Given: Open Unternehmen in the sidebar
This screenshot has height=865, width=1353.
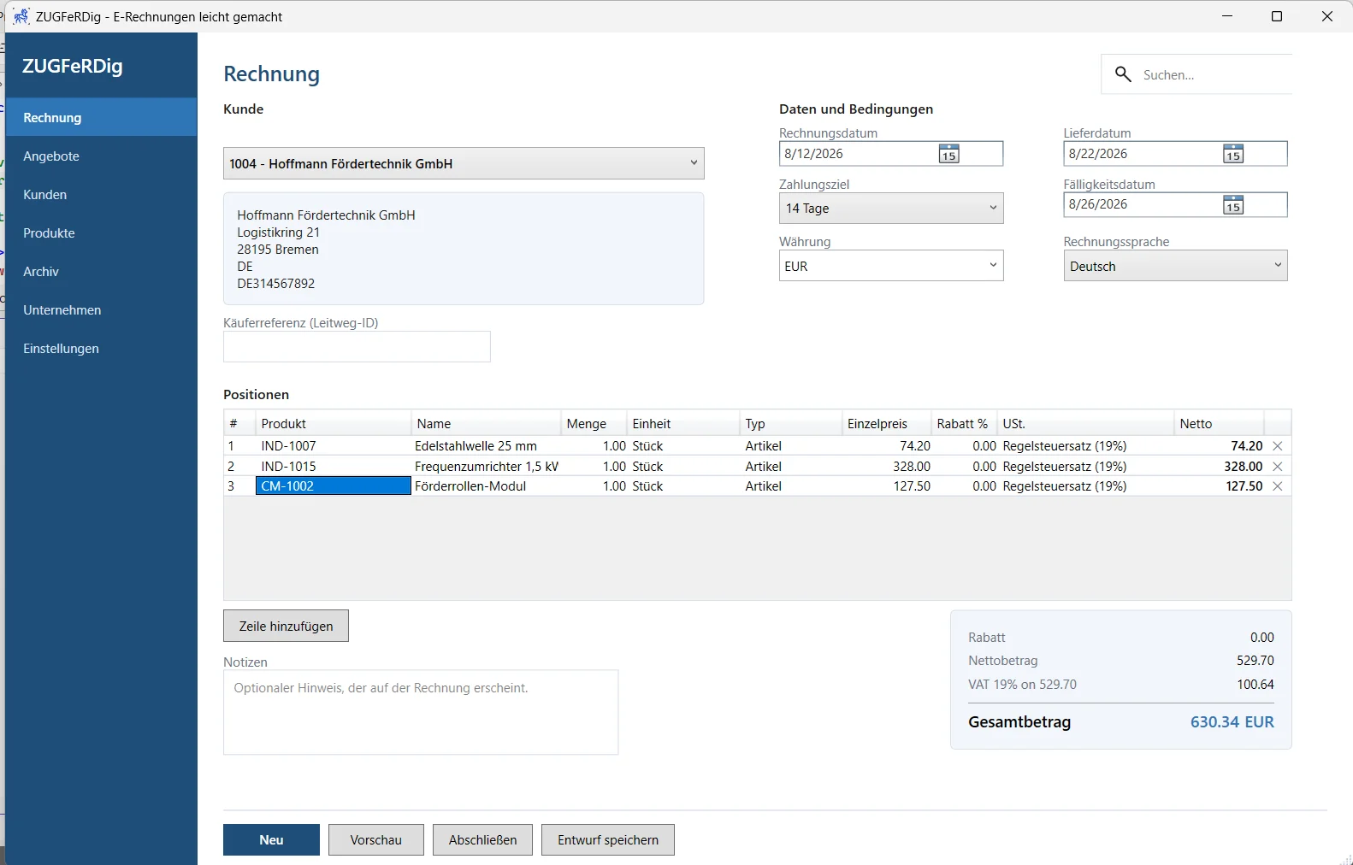Looking at the screenshot, I should click(x=101, y=310).
